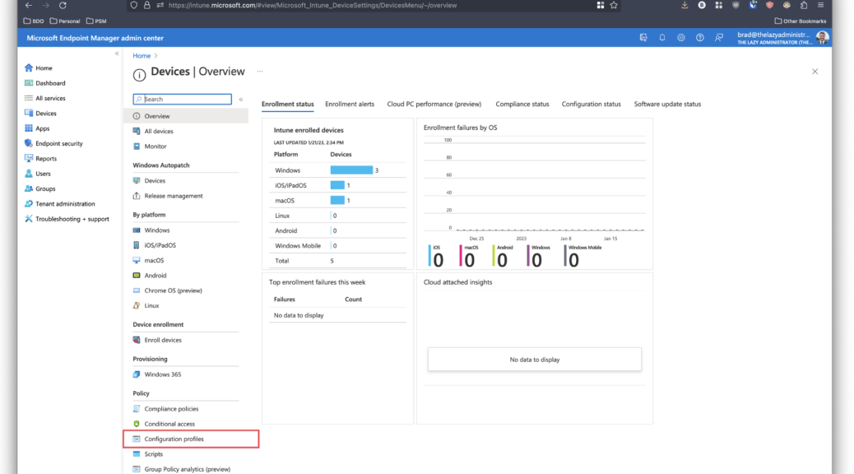Collapse the Devices blade menu
Image resolution: width=854 pixels, height=474 pixels.
(x=241, y=99)
